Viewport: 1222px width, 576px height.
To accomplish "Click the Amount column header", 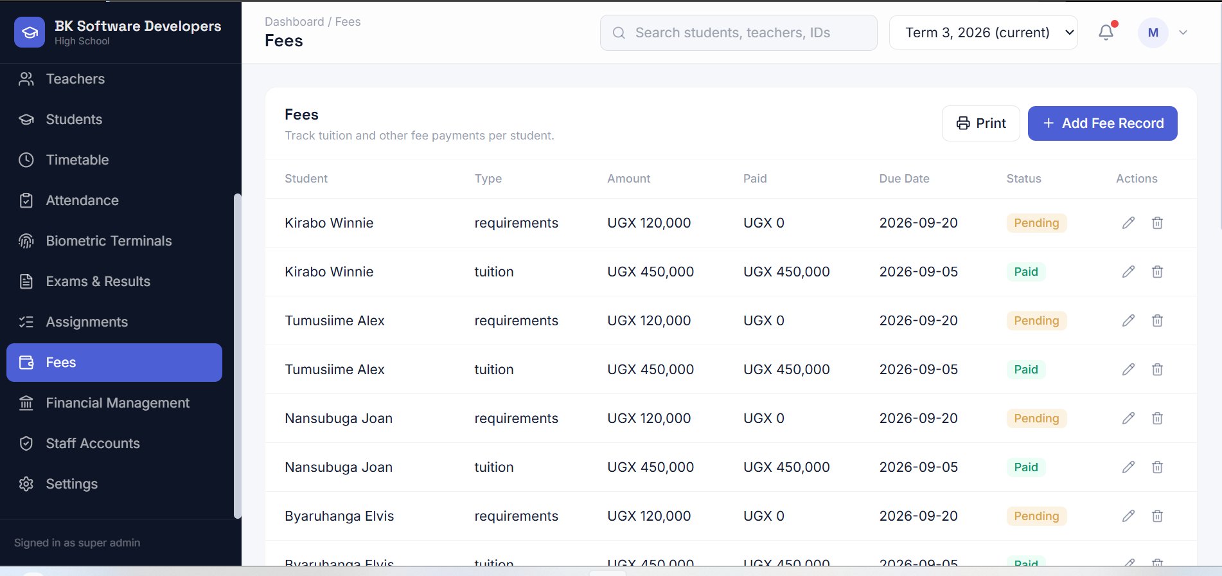I will [x=628, y=179].
